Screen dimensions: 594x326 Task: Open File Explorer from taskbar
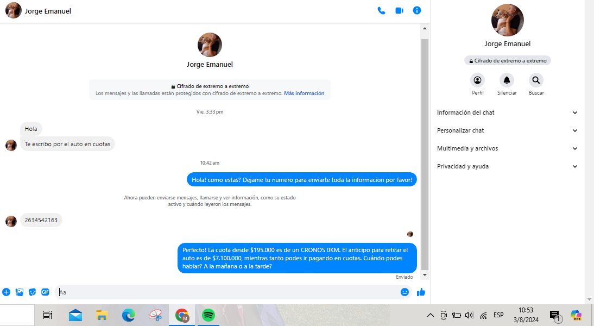click(x=102, y=315)
